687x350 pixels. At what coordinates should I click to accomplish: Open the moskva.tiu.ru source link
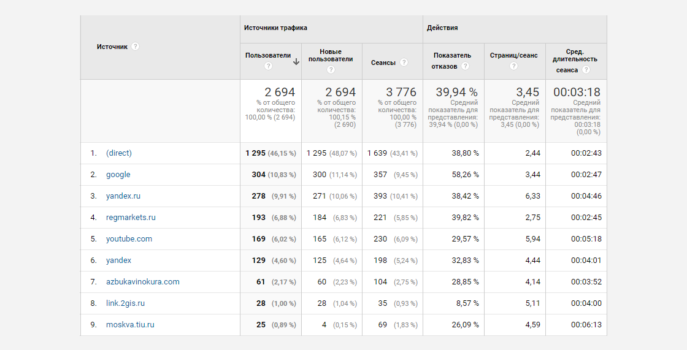coord(130,325)
